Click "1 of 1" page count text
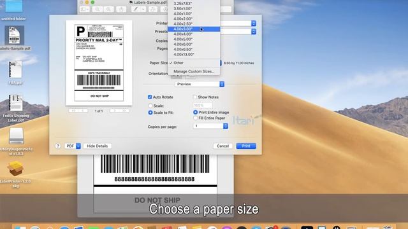The height and width of the screenshot is (229, 408). pyautogui.click(x=99, y=111)
